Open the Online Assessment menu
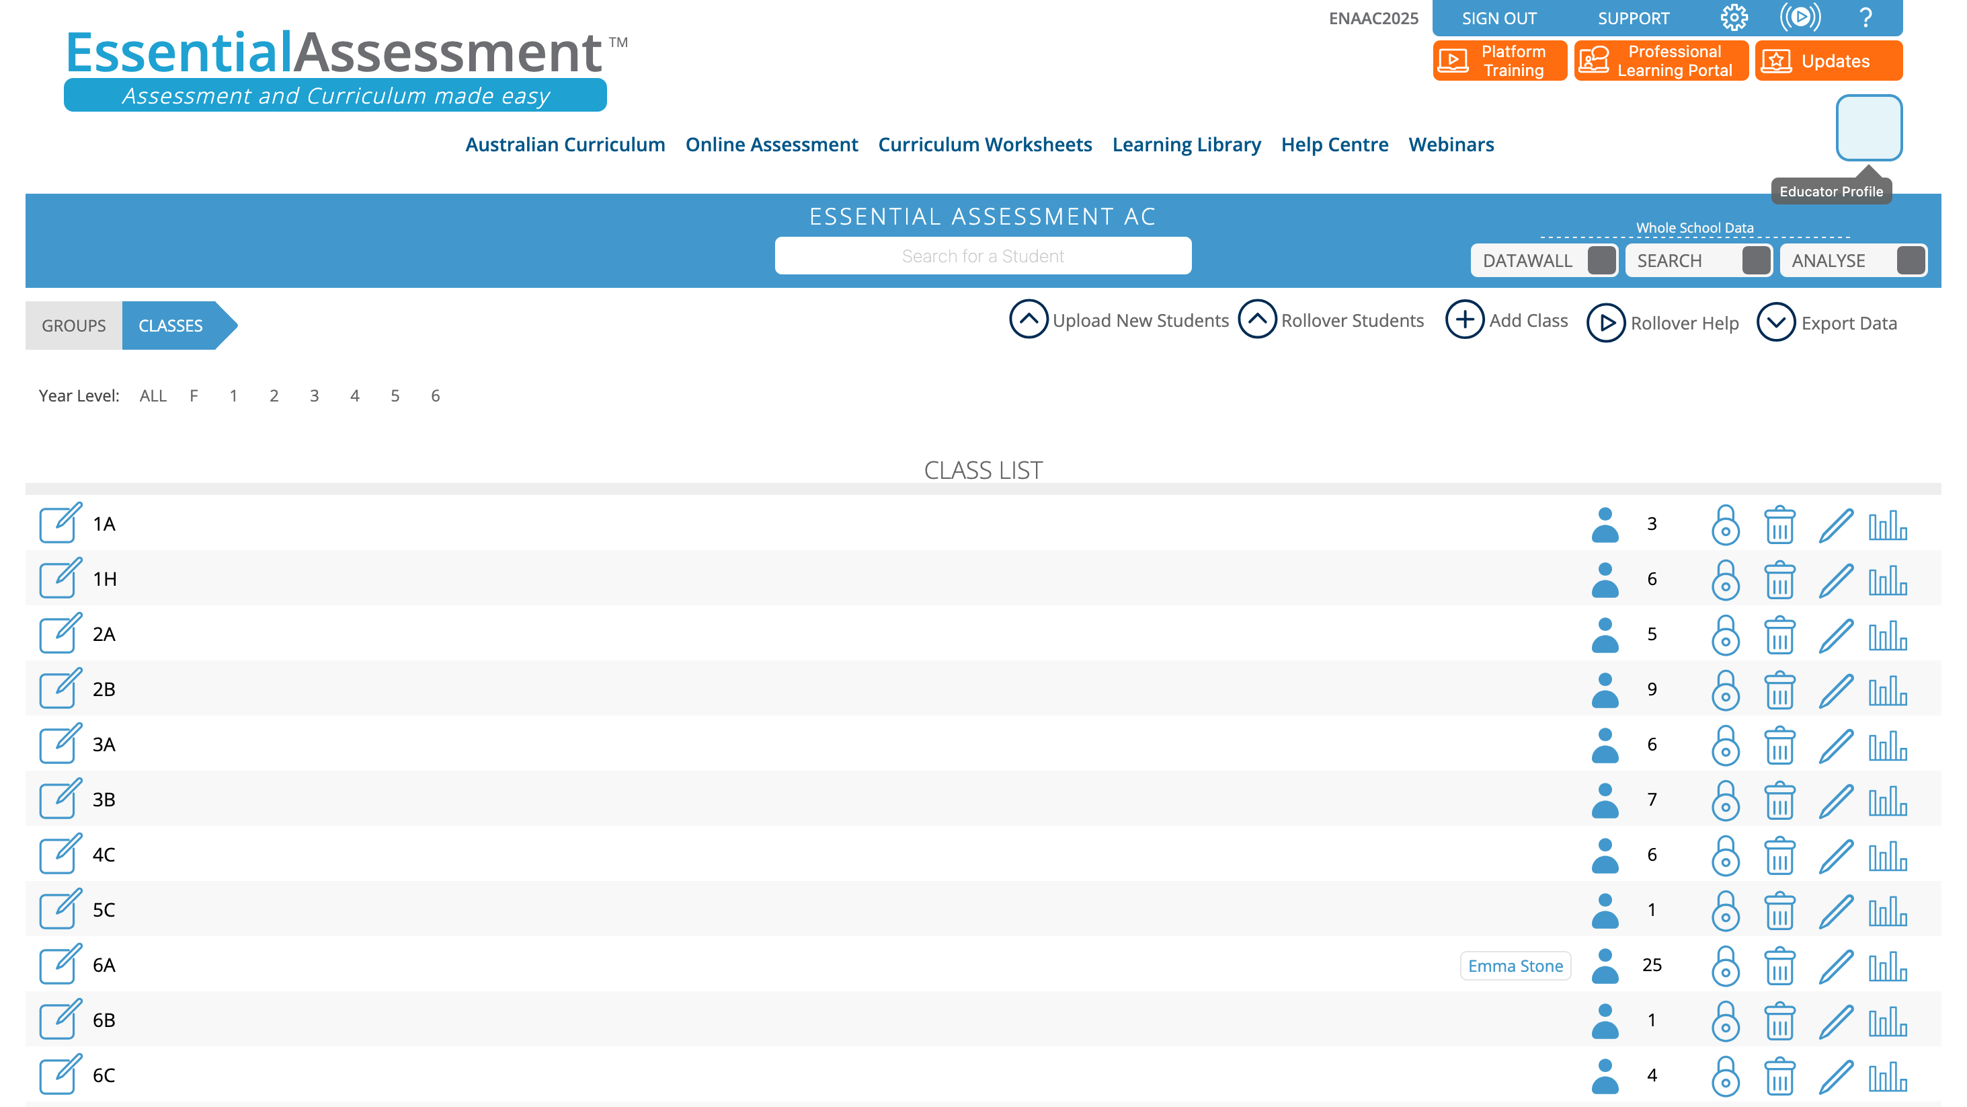The height and width of the screenshot is (1107, 1967). pyautogui.click(x=771, y=145)
